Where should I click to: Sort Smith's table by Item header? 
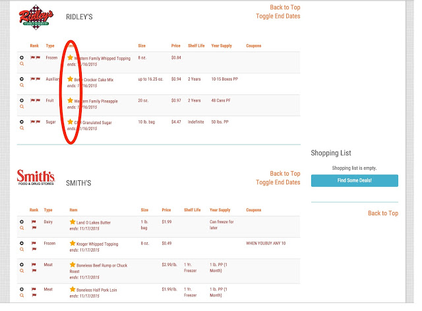point(73,210)
